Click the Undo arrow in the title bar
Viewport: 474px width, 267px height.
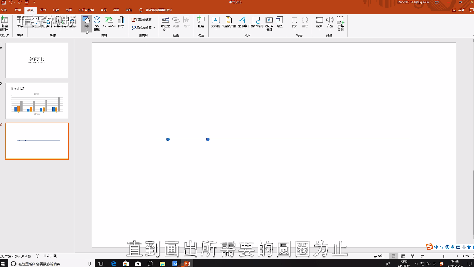(11, 2)
